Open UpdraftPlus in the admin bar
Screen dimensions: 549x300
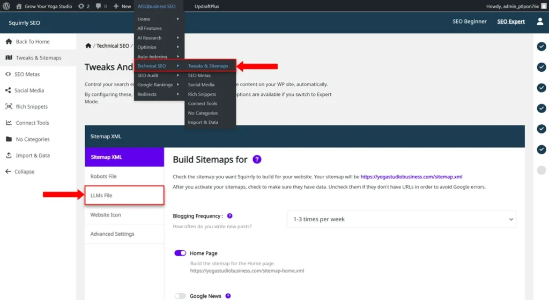206,6
